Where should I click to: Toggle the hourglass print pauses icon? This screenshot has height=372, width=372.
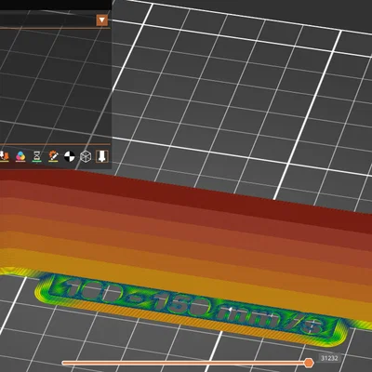click(x=37, y=156)
